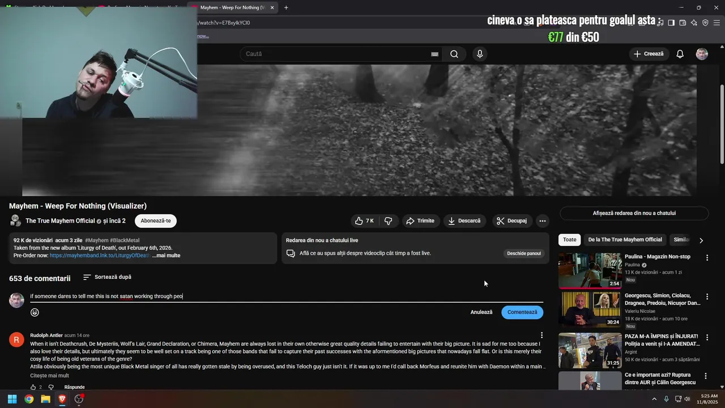Open YouTube notifications bell
The image size is (725, 408).
(x=680, y=54)
